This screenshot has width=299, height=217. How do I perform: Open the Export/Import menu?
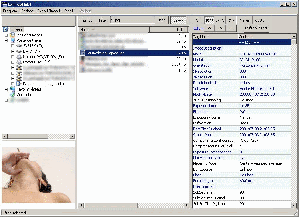[x=49, y=11]
